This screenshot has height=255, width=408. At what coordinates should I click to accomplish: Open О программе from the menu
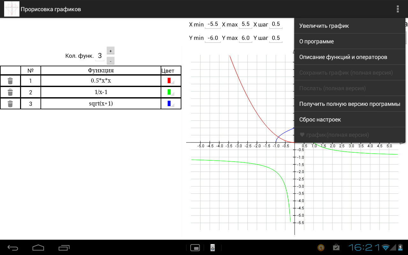pyautogui.click(x=350, y=41)
